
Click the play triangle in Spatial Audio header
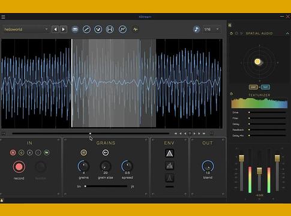[242, 34]
